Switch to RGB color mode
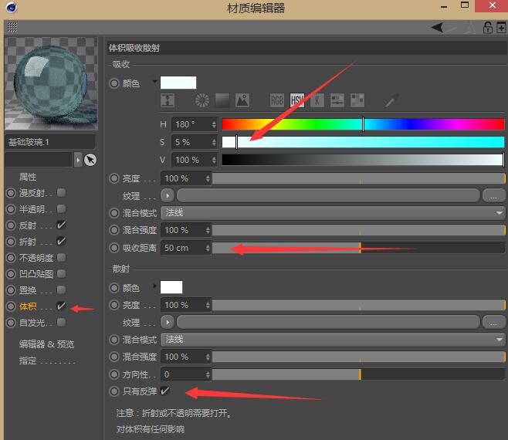This screenshot has width=508, height=440. click(277, 100)
